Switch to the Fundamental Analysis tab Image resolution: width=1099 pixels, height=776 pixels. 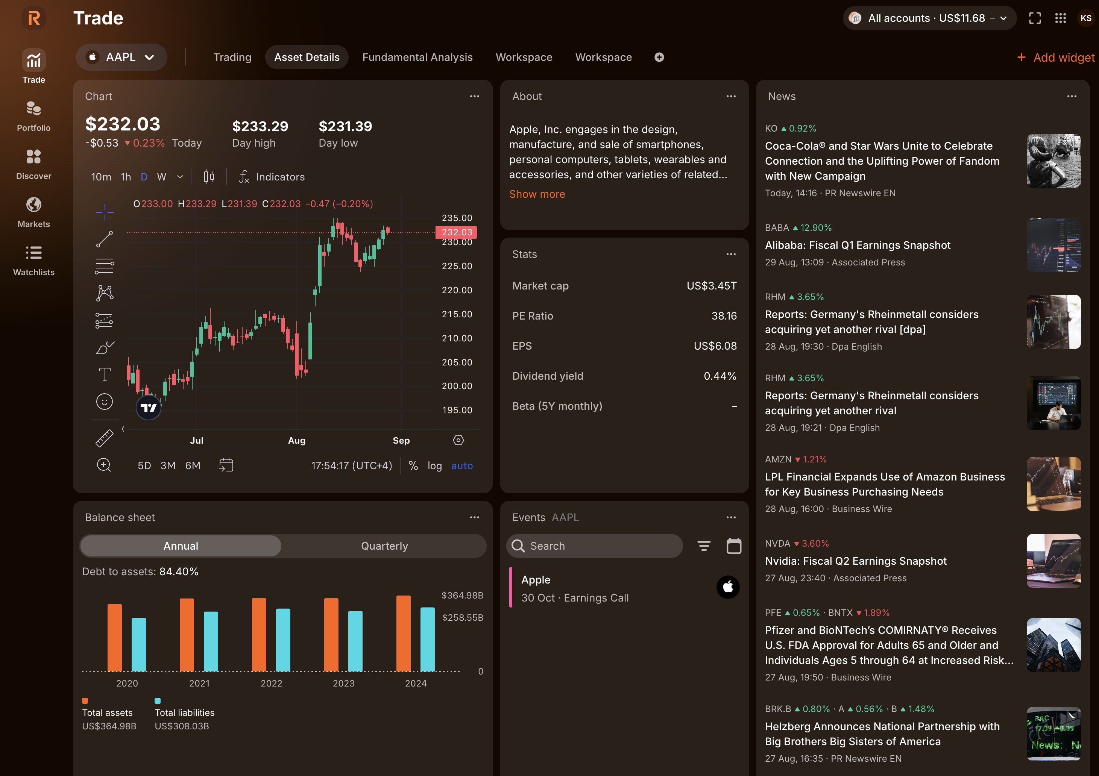click(417, 57)
